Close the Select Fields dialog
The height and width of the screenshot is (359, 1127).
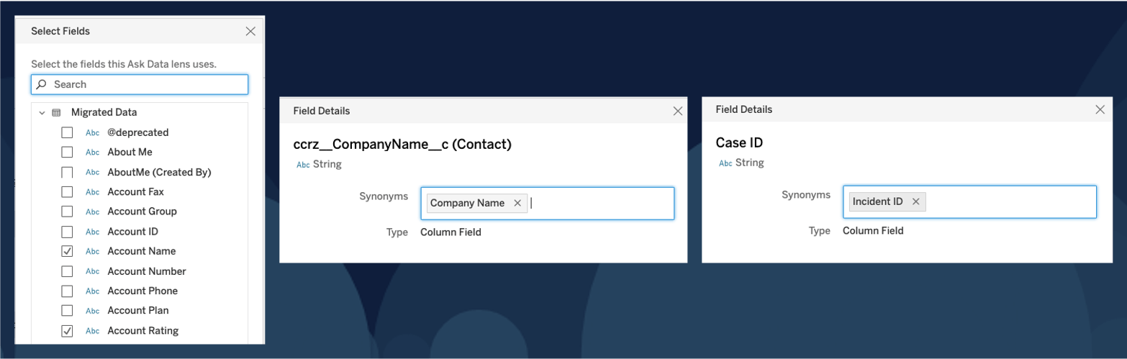250,31
